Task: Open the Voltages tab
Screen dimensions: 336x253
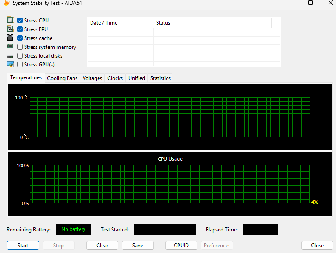Action: click(x=92, y=78)
